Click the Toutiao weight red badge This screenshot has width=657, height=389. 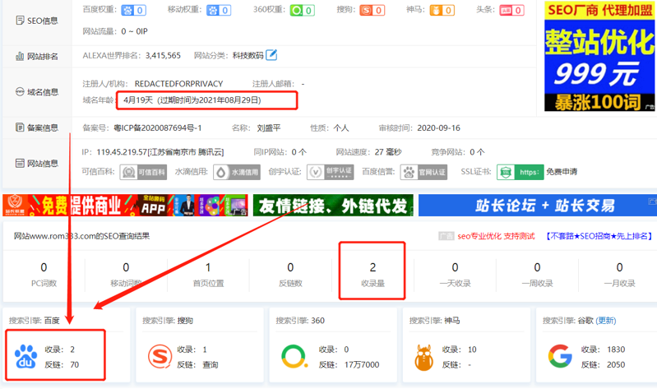pyautogui.click(x=512, y=11)
